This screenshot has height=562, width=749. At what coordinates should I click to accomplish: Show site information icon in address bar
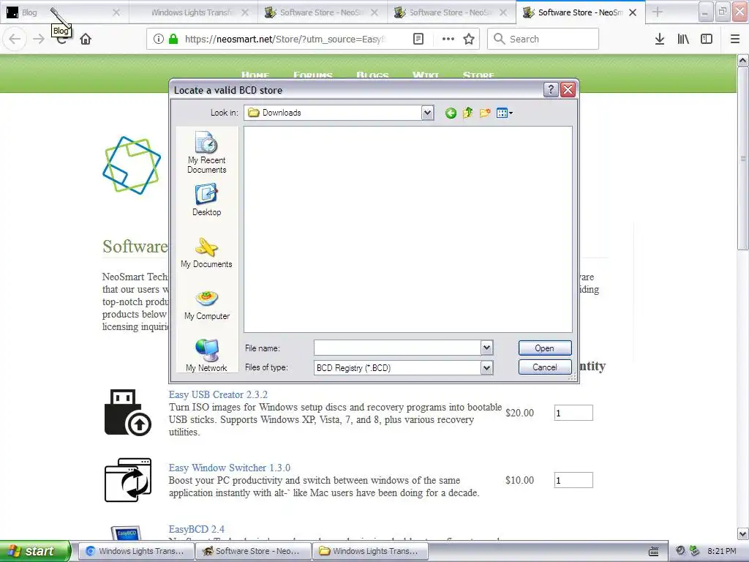[159, 39]
